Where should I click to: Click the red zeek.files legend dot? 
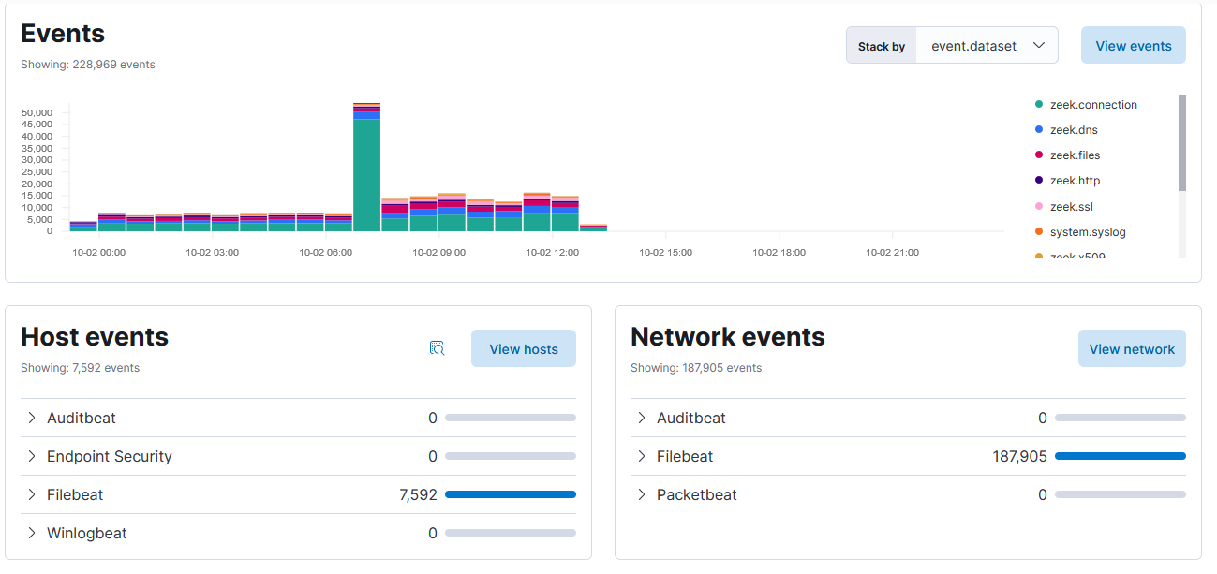[x=1039, y=155]
